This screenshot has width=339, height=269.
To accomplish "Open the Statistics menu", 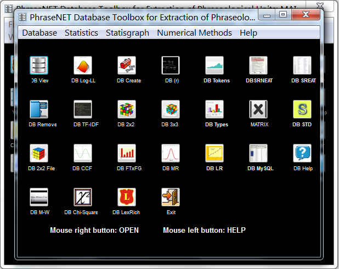I will pyautogui.click(x=81, y=33).
